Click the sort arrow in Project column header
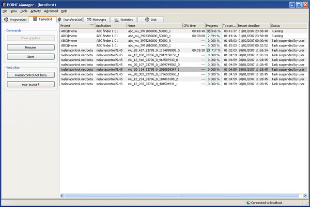This screenshot has height=207, width=310. point(91,25)
